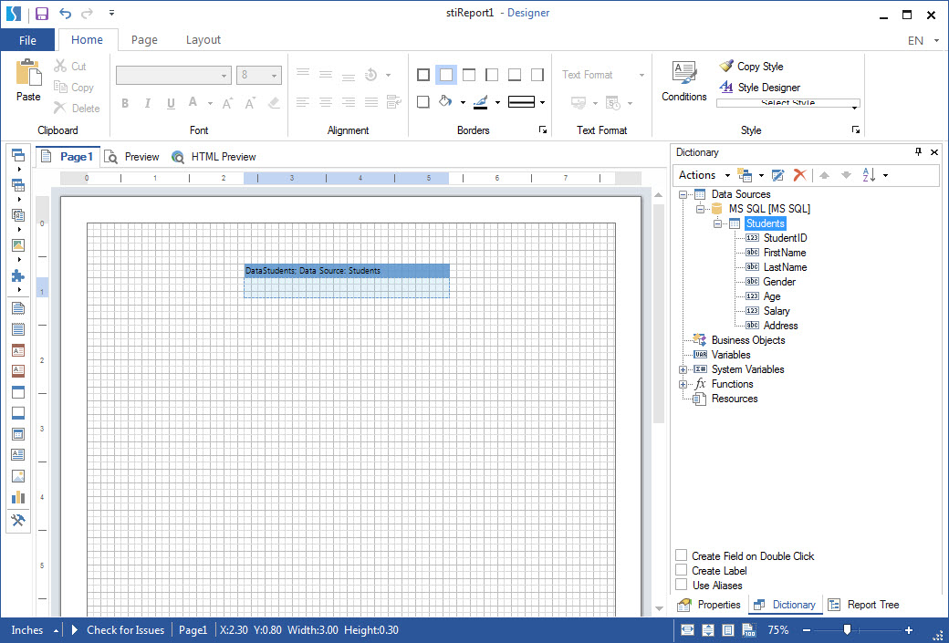Image resolution: width=949 pixels, height=643 pixels.
Task: Enable the Use Aliases checkbox
Action: [x=680, y=585]
